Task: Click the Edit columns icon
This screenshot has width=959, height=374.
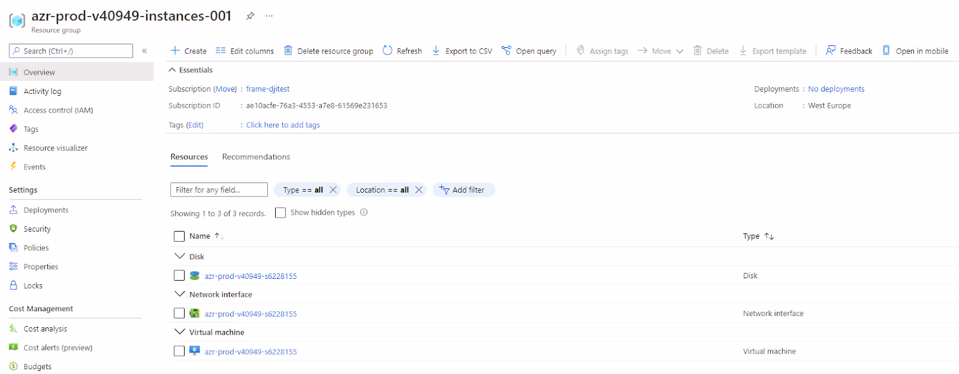Action: [x=221, y=50]
